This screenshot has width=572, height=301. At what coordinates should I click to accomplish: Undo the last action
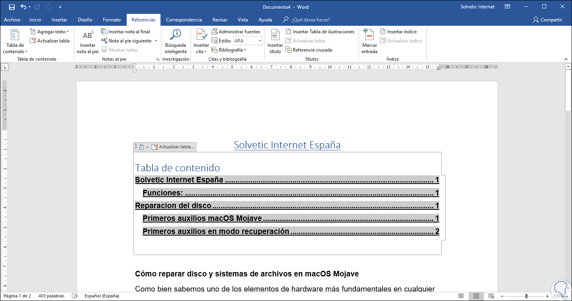[x=23, y=7]
